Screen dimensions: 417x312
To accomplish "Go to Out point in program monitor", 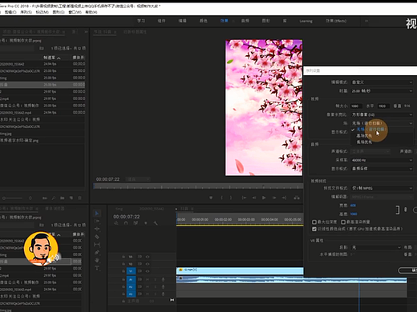I will pyautogui.click(x=284, y=198).
